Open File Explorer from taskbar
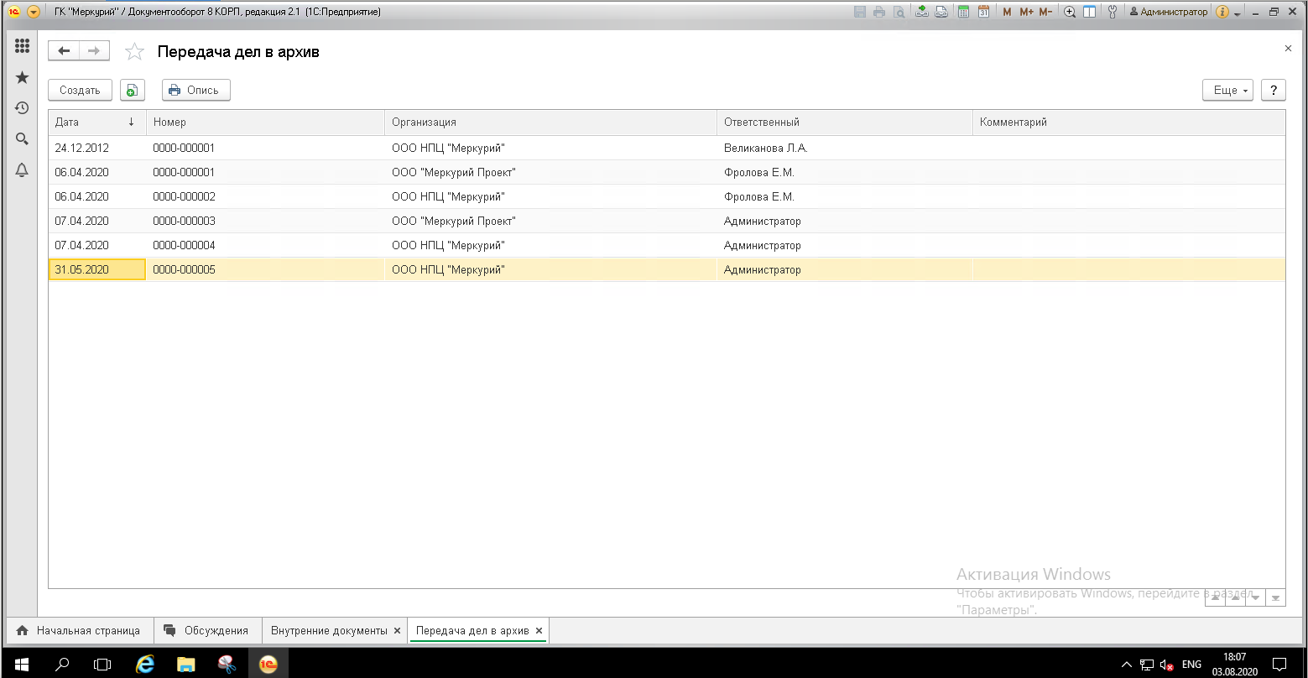The height and width of the screenshot is (678, 1308). 186,664
